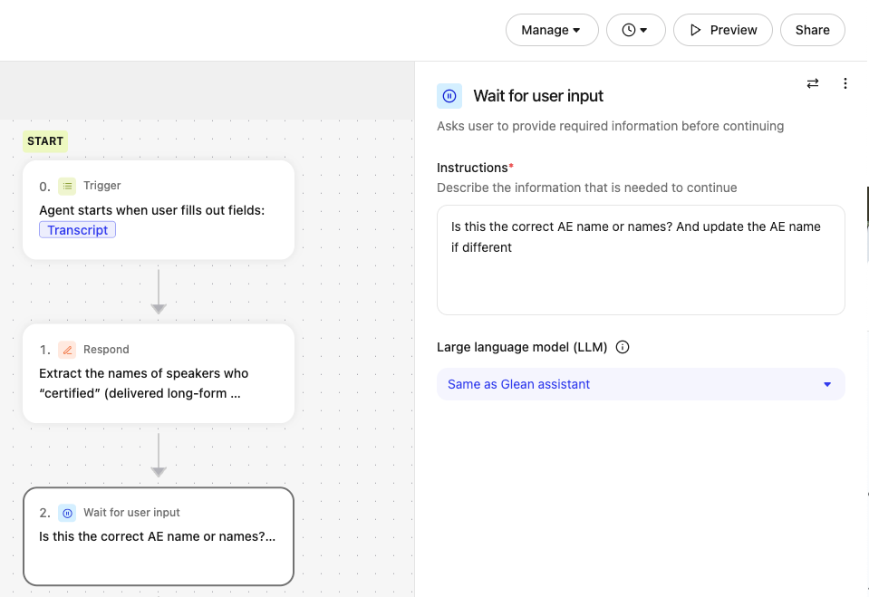Select the Wait for user input step card
Viewport: 869px width, 597px height.
click(159, 536)
